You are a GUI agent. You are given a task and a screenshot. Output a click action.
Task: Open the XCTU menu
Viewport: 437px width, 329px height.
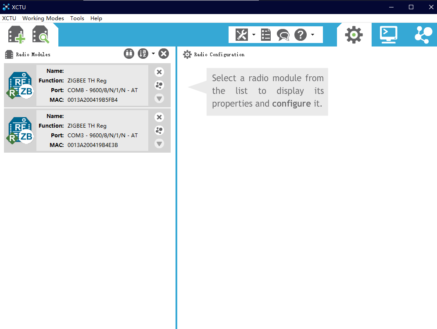pyautogui.click(x=9, y=18)
